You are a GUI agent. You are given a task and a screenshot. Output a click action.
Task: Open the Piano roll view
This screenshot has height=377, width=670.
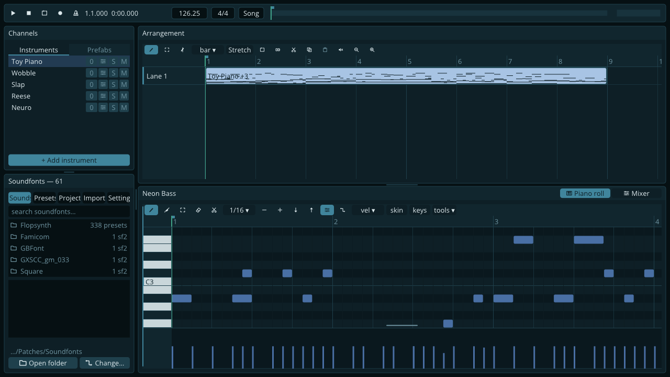point(585,193)
